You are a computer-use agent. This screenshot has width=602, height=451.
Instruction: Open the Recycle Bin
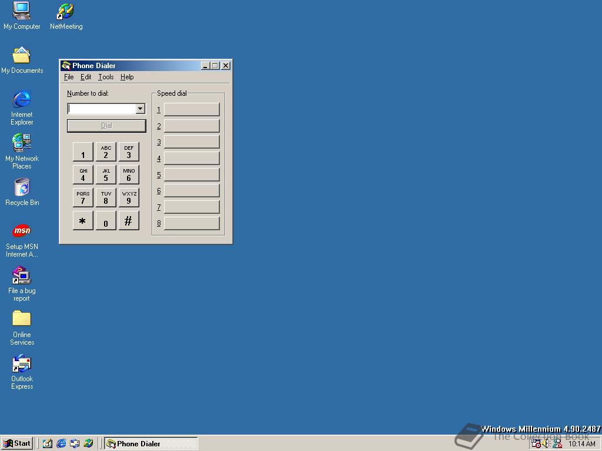22,192
